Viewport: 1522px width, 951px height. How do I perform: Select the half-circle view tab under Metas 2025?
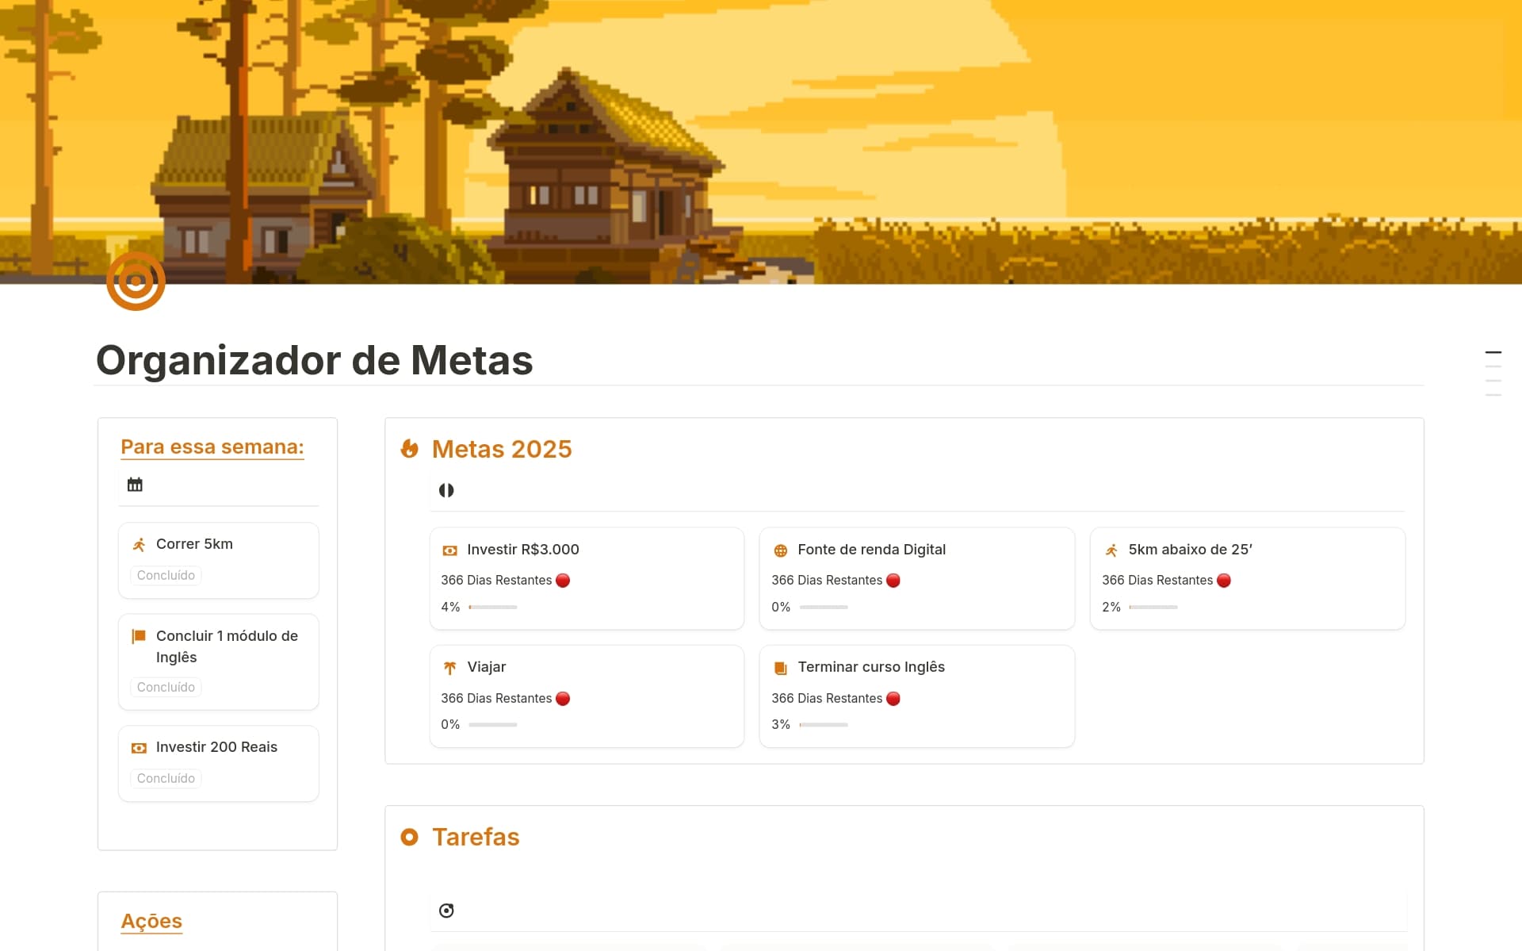click(x=446, y=490)
